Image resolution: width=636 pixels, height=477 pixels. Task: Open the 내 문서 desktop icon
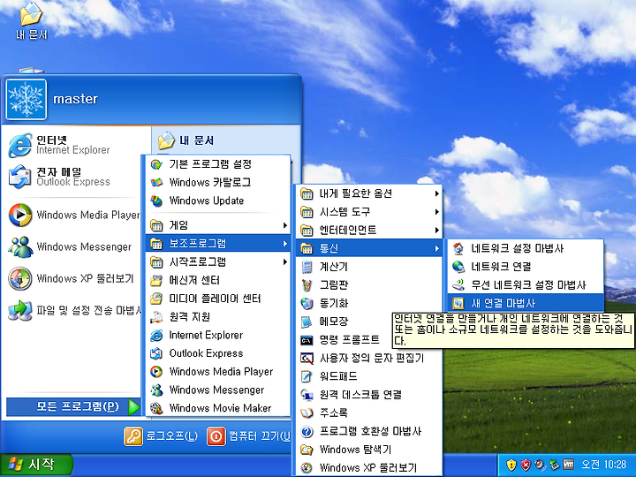[x=31, y=20]
